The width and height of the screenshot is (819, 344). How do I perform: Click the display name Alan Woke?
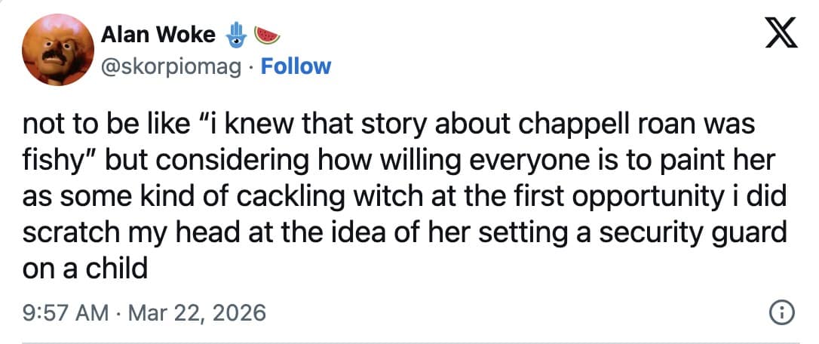click(158, 35)
